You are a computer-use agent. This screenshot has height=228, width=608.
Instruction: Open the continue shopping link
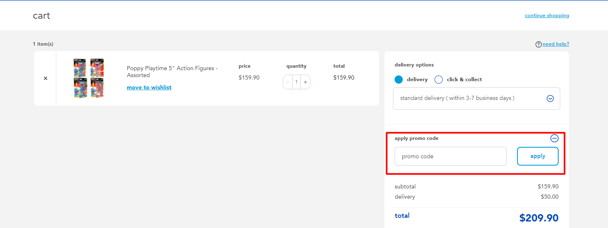(x=547, y=15)
